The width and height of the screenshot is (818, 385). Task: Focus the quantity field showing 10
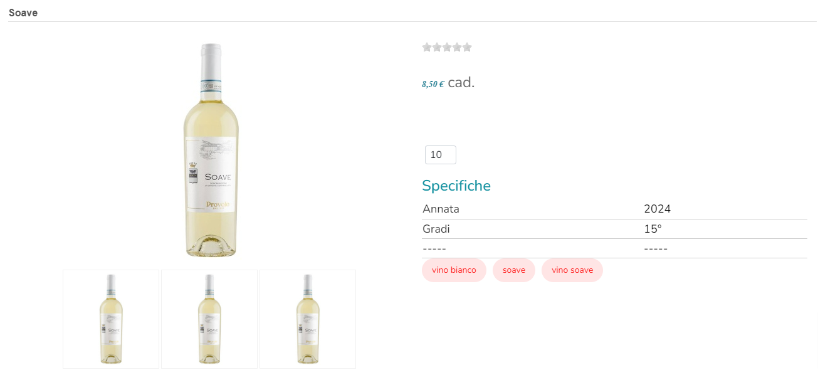click(440, 155)
